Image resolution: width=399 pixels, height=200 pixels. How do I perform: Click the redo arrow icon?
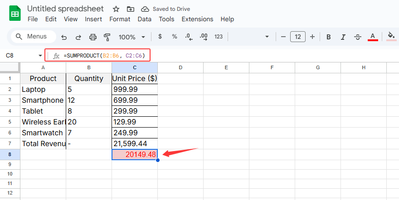(78, 37)
